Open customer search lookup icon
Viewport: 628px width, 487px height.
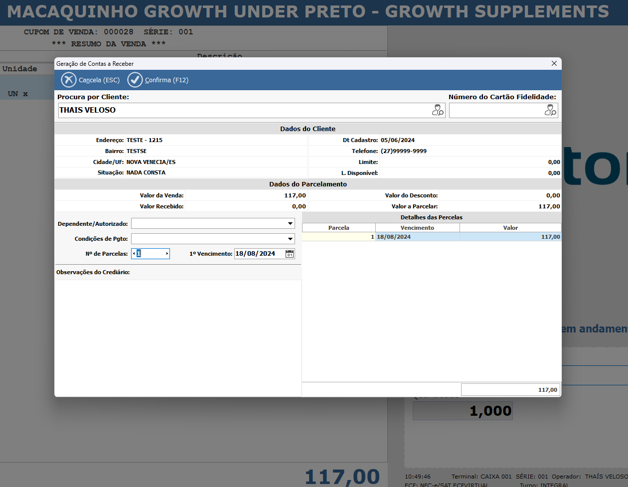(x=438, y=110)
